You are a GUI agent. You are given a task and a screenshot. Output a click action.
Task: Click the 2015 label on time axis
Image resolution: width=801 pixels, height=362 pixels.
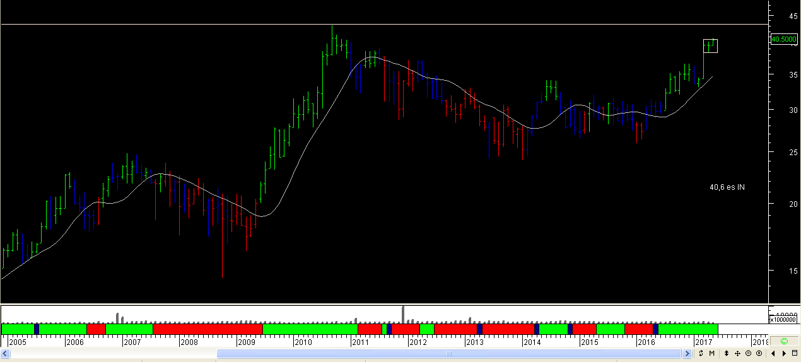pyautogui.click(x=589, y=342)
